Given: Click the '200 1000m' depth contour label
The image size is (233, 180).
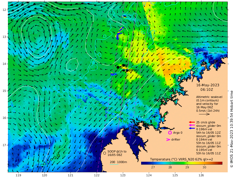Looking at the screenshot, I should tap(118, 162).
